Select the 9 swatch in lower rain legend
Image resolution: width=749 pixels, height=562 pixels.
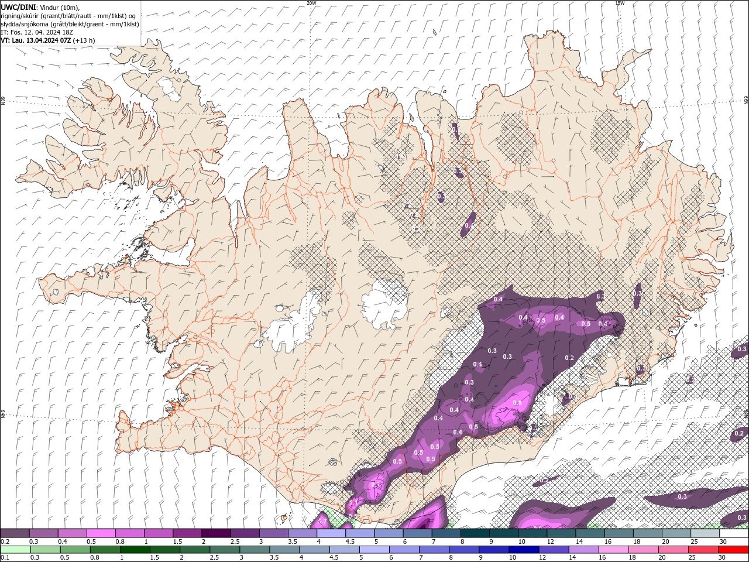pos(494,550)
